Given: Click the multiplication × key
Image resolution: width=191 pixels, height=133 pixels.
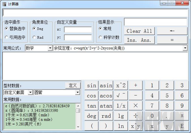Looking at the screenshot, I should (136, 106).
